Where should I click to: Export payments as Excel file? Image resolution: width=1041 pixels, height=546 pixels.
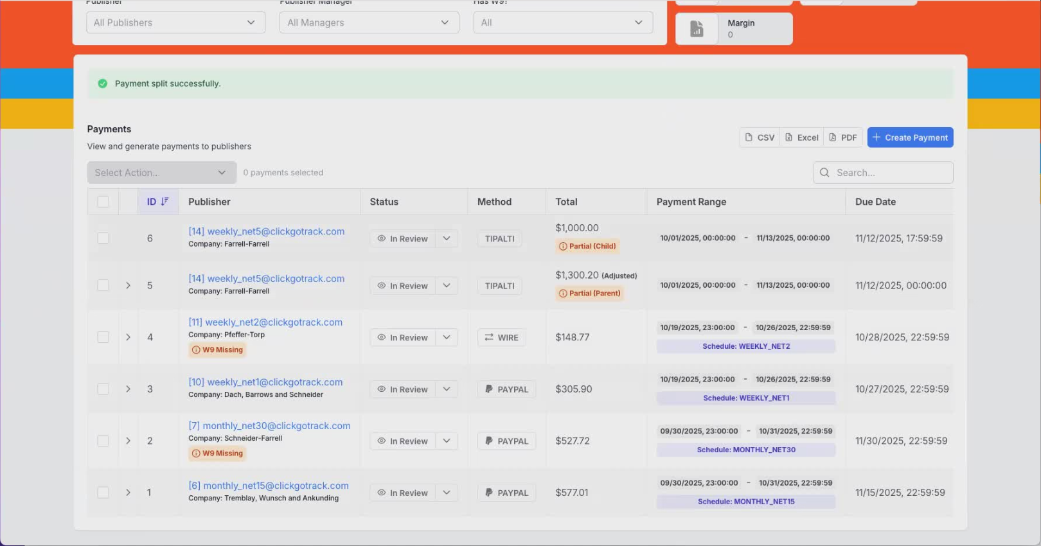pos(801,137)
